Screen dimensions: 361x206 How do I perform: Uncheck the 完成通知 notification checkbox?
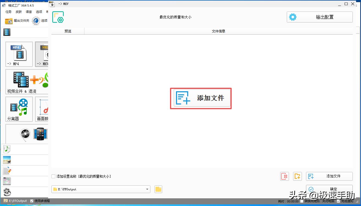pos(338,201)
